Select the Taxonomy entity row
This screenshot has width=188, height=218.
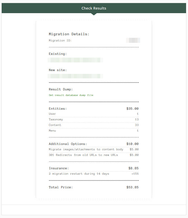94,119
